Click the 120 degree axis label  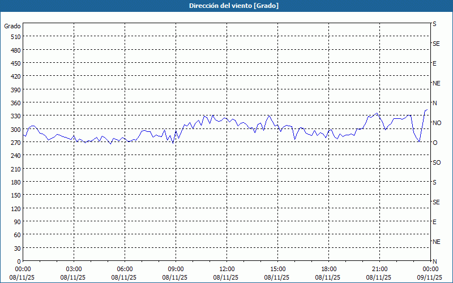pyautogui.click(x=16, y=209)
